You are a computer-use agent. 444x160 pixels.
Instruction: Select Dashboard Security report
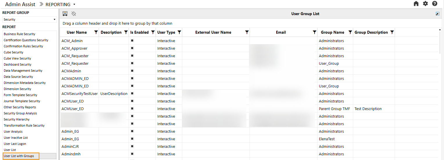coord(17,64)
